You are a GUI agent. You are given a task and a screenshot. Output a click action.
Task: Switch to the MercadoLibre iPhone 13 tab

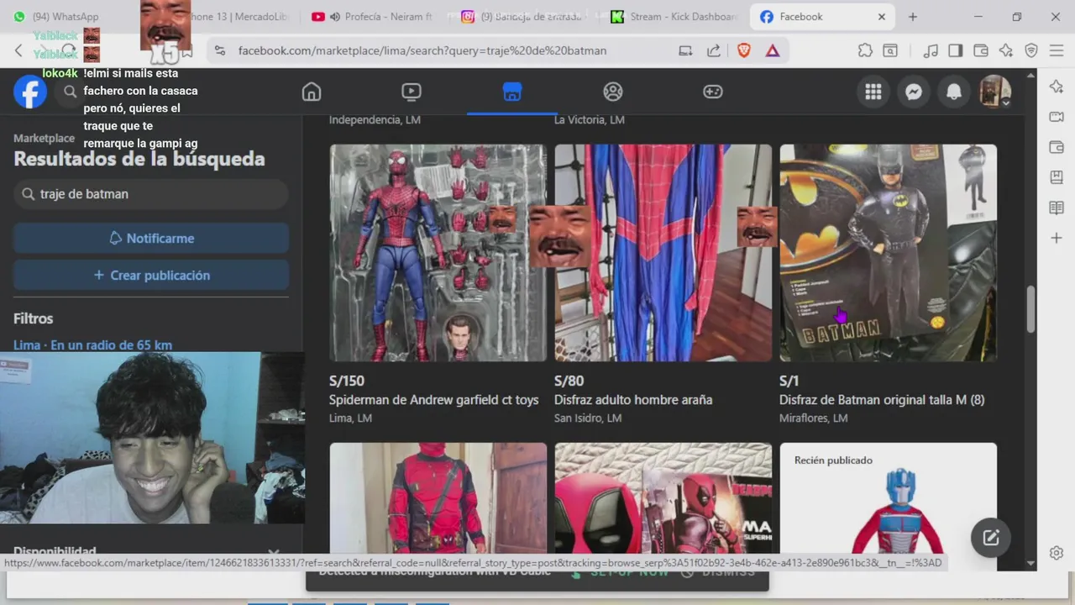[x=239, y=17]
